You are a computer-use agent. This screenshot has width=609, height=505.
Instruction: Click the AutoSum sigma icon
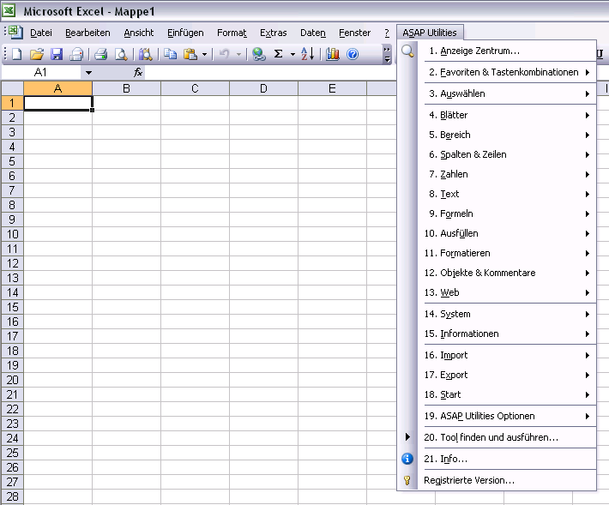pyautogui.click(x=278, y=54)
